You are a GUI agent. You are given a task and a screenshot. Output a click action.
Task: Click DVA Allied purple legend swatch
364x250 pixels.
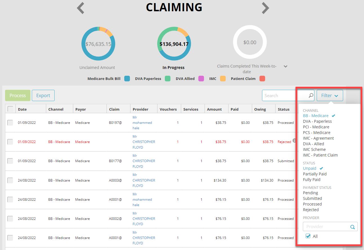pyautogui.click(x=201, y=79)
